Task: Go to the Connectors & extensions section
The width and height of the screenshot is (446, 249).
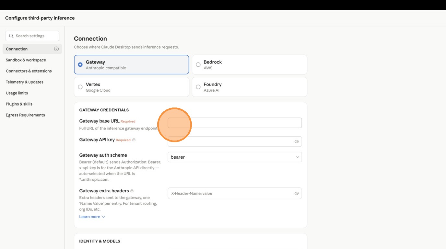Action: 29,71
